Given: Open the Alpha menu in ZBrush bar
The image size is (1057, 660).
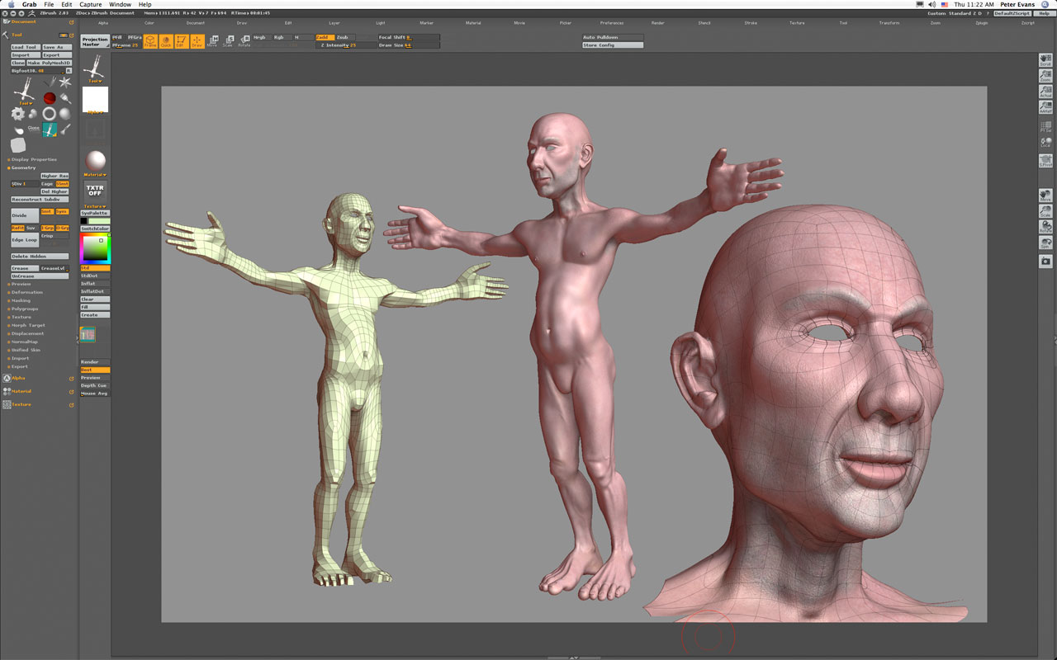Looking at the screenshot, I should click(x=103, y=23).
